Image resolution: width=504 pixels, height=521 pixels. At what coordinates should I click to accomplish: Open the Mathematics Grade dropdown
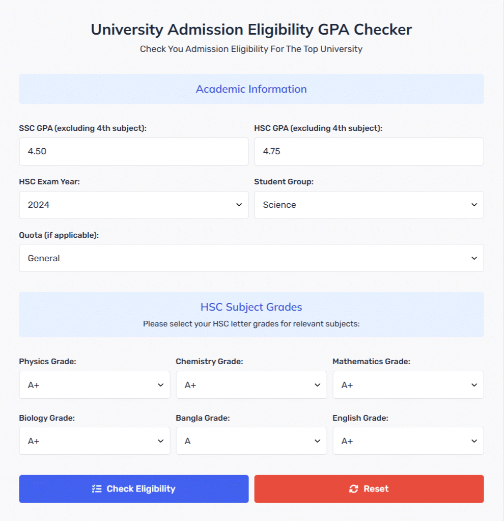click(408, 385)
